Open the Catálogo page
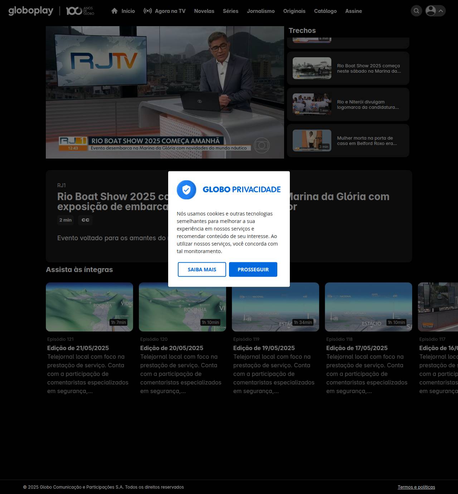458x494 pixels. coord(325,11)
